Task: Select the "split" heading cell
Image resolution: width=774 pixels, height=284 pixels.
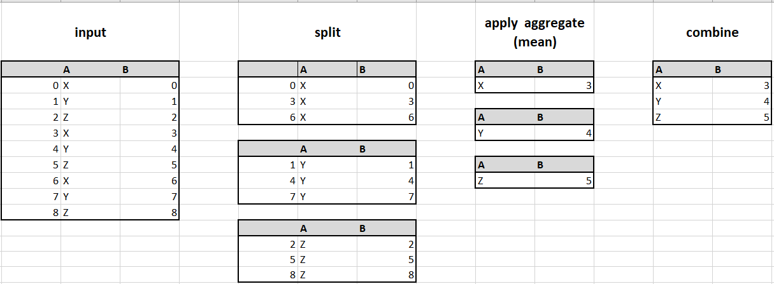Action: [327, 32]
